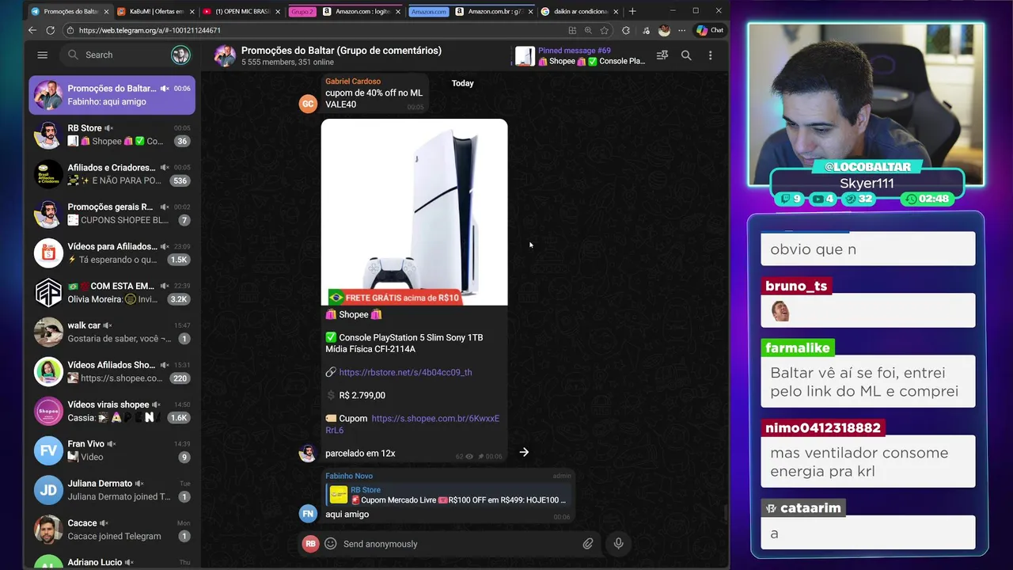Switch to the daikin ar condicionado tab
This screenshot has width=1013, height=570.
579,11
